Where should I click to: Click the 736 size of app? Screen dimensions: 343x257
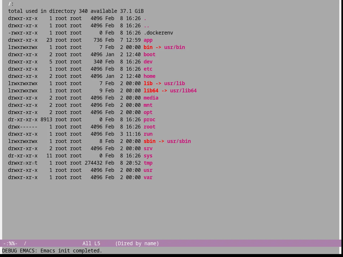coord(98,40)
